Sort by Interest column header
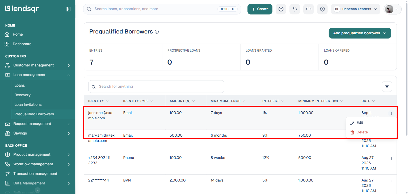Image resolution: width=408 pixels, height=194 pixels. pos(273,101)
